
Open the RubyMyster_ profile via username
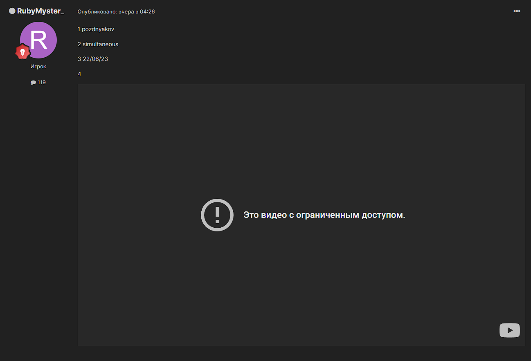(40, 11)
